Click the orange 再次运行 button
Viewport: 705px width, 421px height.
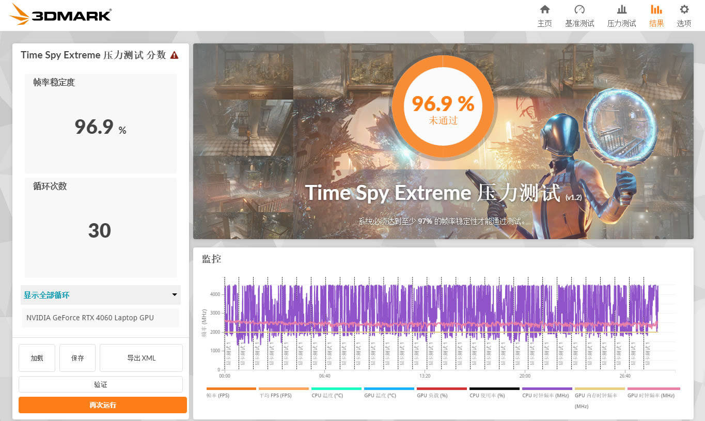click(x=103, y=405)
